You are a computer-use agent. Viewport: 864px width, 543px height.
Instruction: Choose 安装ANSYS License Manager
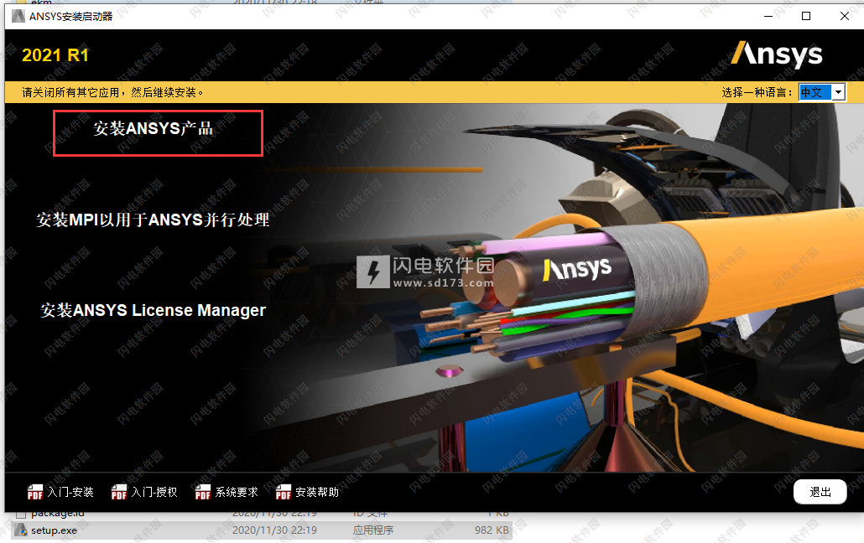click(x=153, y=310)
